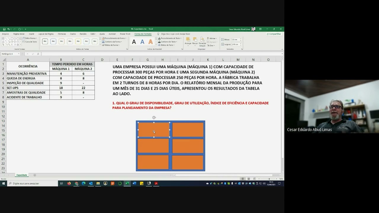Switch to the Exibir tab
Screen dimensions: 379x213
[x=93, y=34]
